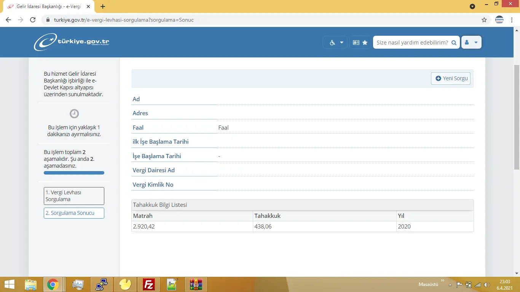Image resolution: width=520 pixels, height=292 pixels.
Task: Type in the 'Size nasıl yardım edebilirim?' field
Action: point(412,43)
